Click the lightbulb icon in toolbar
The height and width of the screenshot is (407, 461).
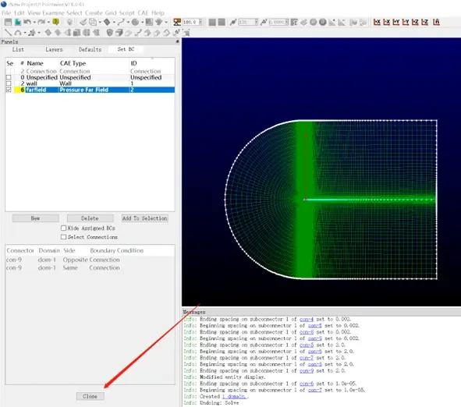coord(69,22)
